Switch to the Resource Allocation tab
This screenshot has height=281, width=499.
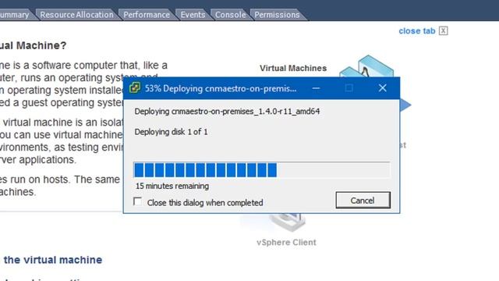click(x=76, y=15)
